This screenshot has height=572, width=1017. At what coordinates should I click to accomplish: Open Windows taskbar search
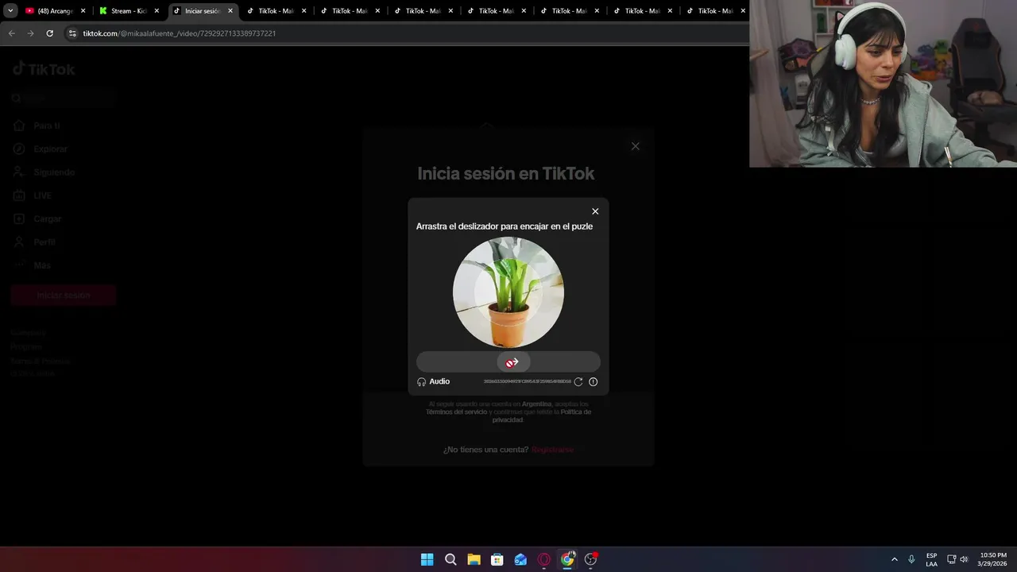tap(450, 559)
